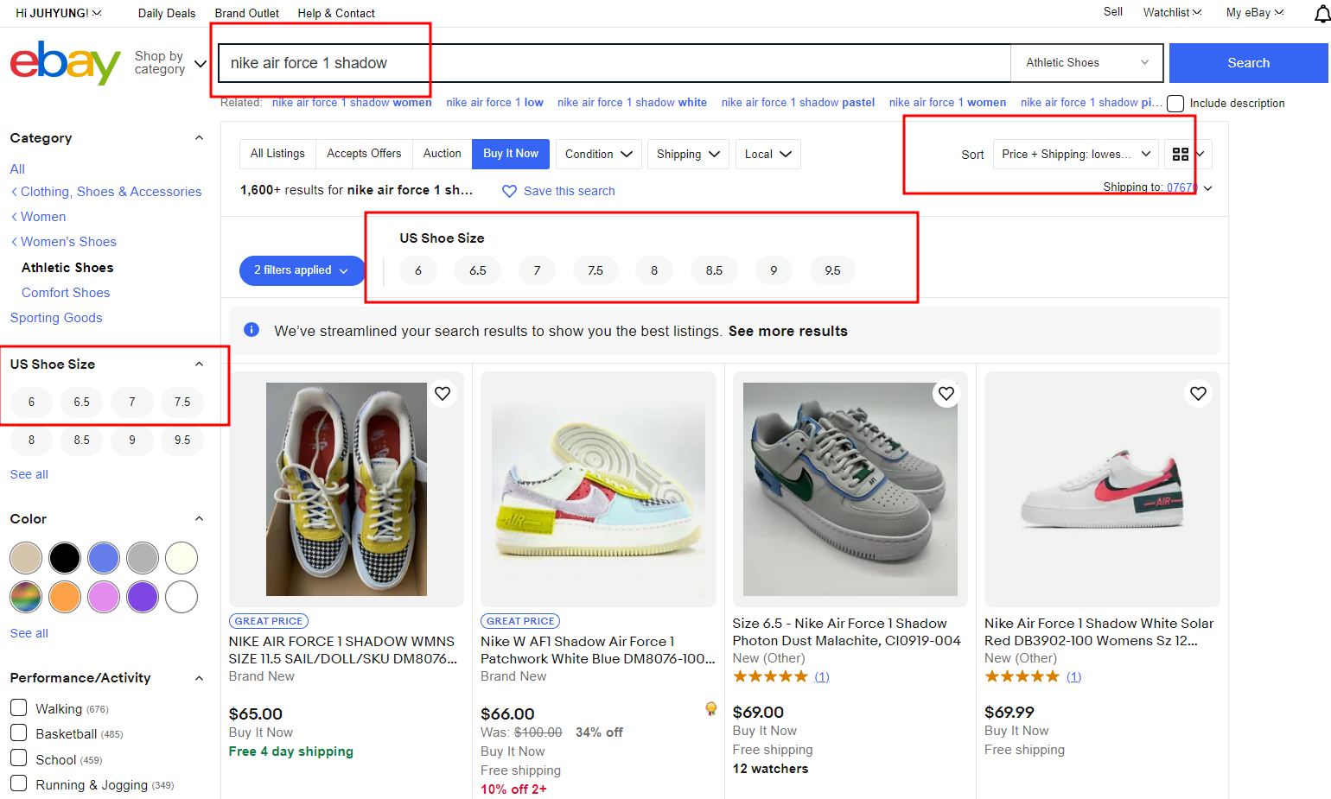The width and height of the screenshot is (1331, 799).
Task: Click related search nike air force 1 low
Action: tap(494, 102)
